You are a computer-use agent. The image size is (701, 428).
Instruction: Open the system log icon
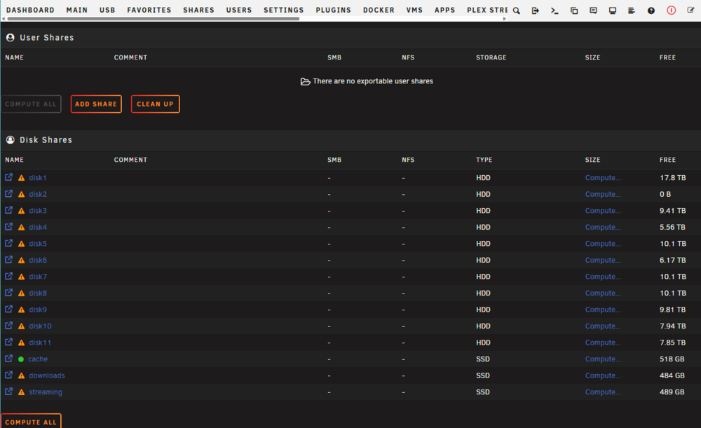tap(632, 11)
